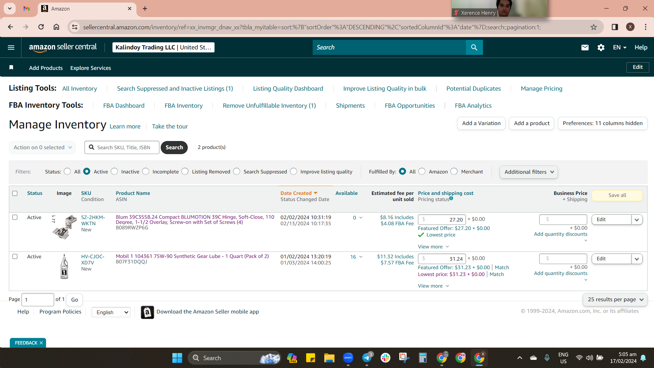Open File Explorer from the taskbar

tap(329, 358)
